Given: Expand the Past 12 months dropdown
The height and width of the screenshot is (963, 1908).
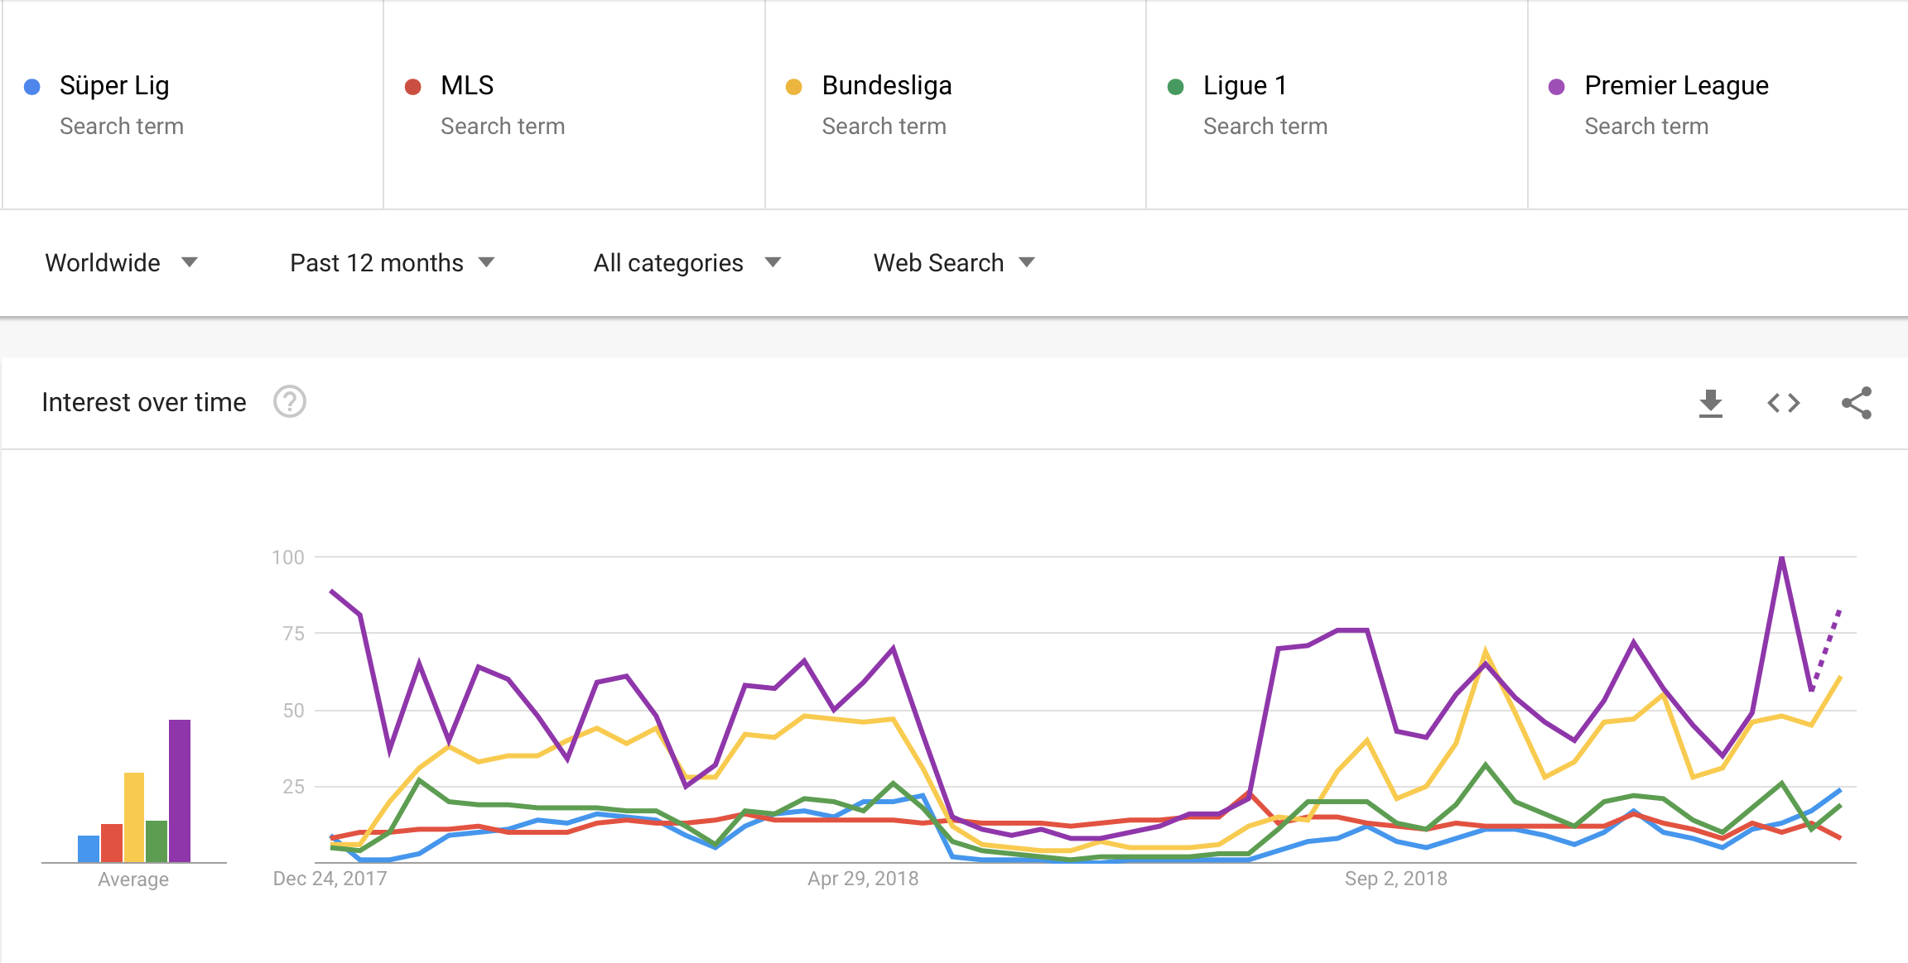Looking at the screenshot, I should click(x=392, y=263).
